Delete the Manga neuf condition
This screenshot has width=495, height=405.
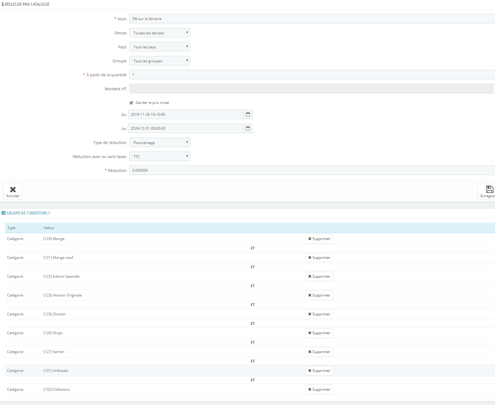coord(319,258)
